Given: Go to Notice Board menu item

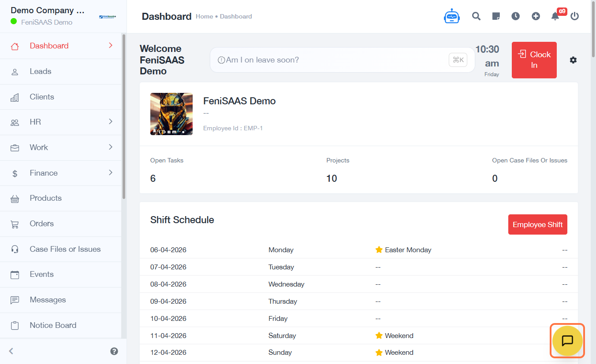Looking at the screenshot, I should [x=53, y=325].
